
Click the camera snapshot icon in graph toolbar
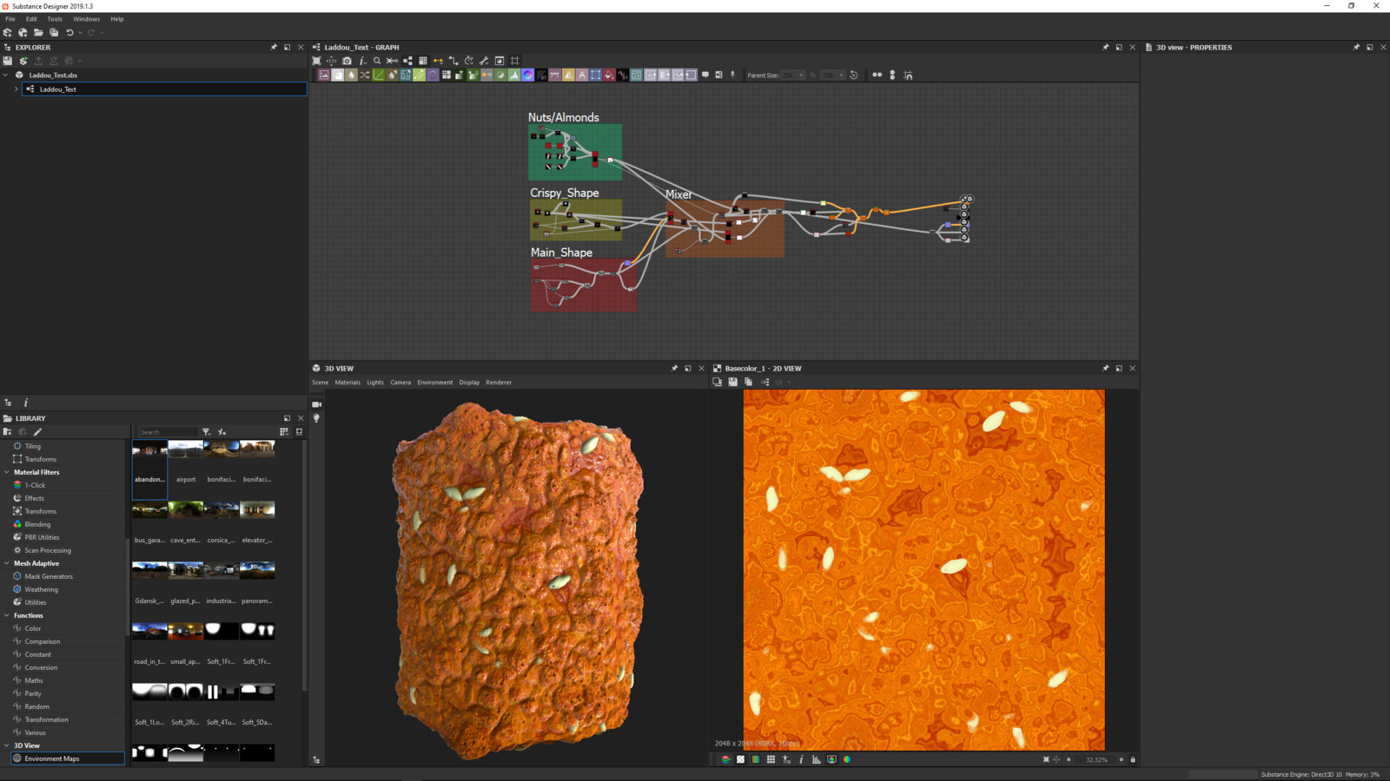(x=347, y=61)
